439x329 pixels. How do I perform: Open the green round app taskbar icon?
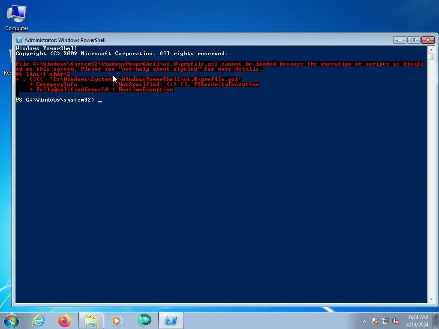coord(144,320)
